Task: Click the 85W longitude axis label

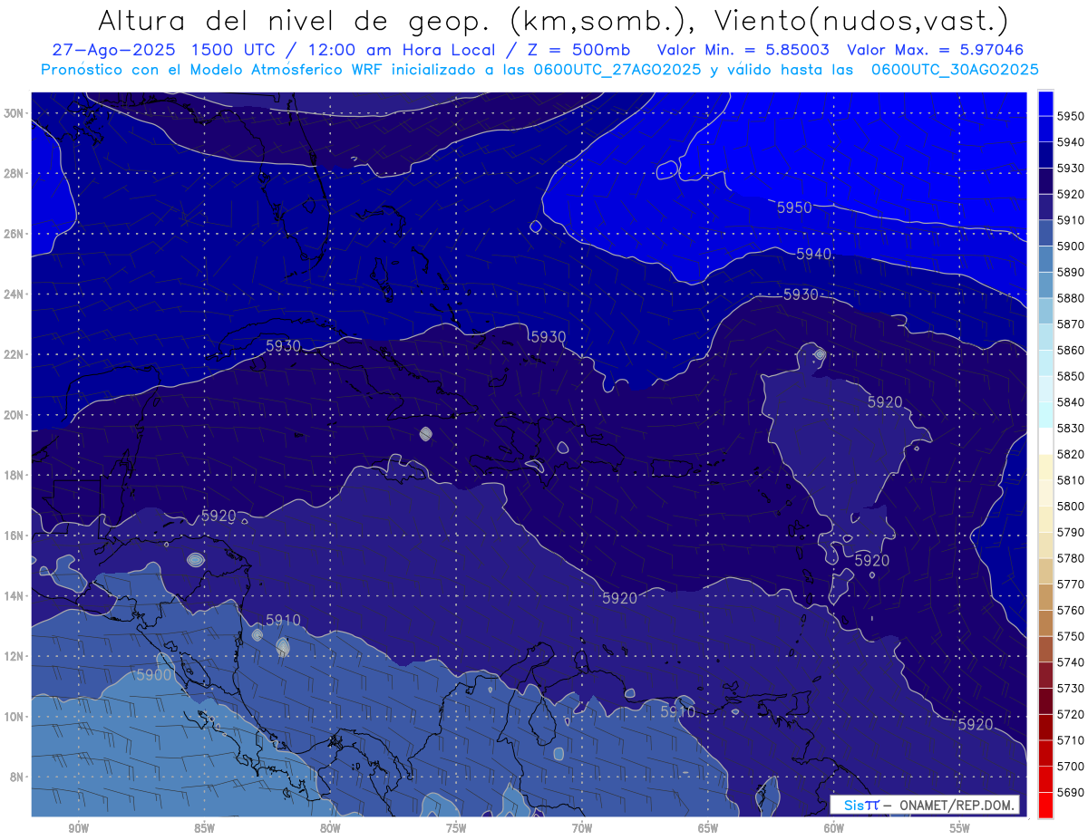Action: click(204, 828)
